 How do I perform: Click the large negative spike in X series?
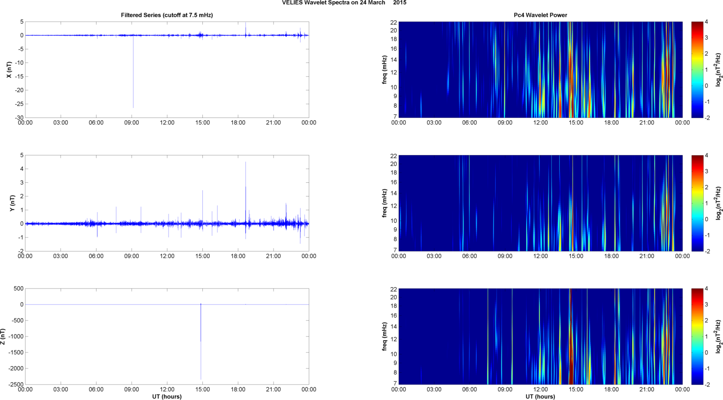pyautogui.click(x=133, y=75)
